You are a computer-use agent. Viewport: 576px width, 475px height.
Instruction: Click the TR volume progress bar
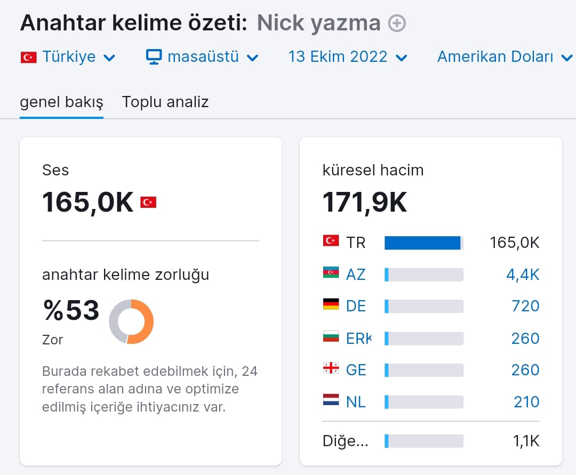[424, 243]
